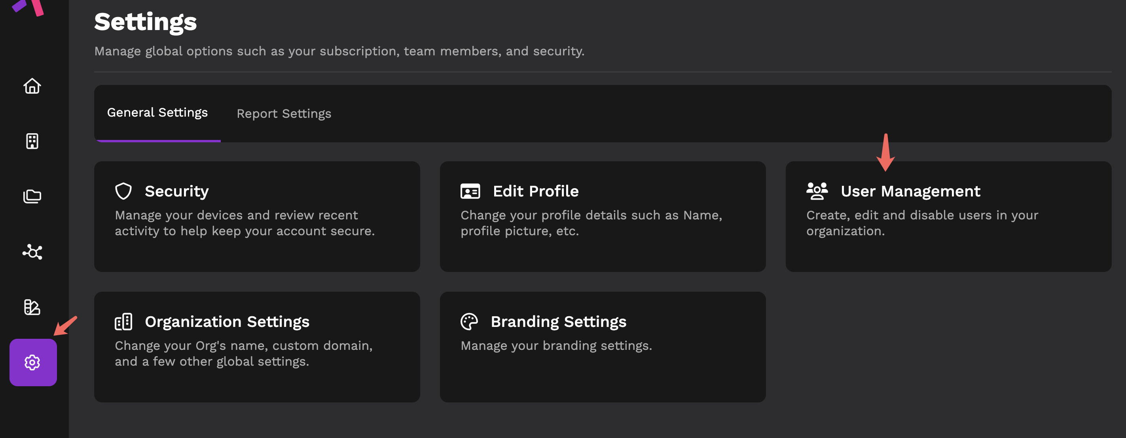Open the network nodes icon in the sidebar
Screen dimensions: 1126x438
click(x=32, y=252)
